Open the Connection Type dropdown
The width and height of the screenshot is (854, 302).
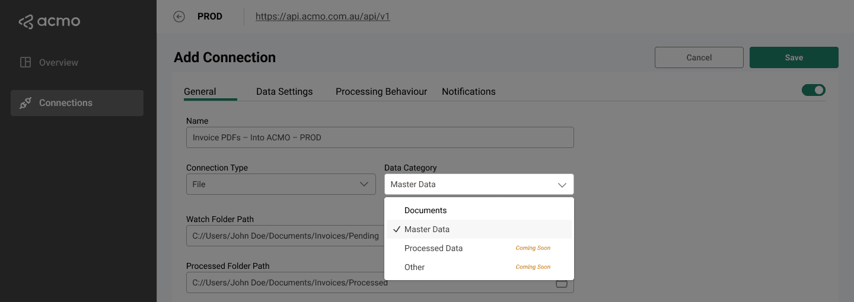click(281, 184)
